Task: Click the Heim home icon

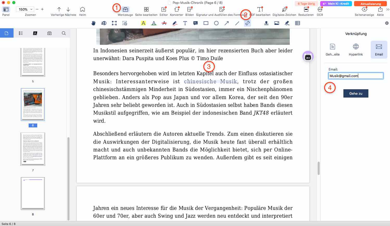Action: coord(83,9)
